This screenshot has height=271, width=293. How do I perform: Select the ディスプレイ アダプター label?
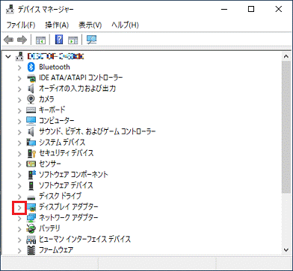[69, 207]
